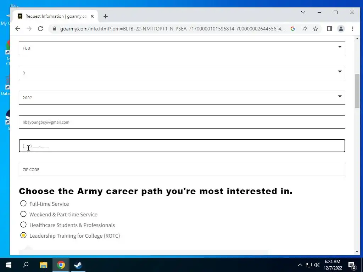Bookmark this page with the star

(315, 29)
